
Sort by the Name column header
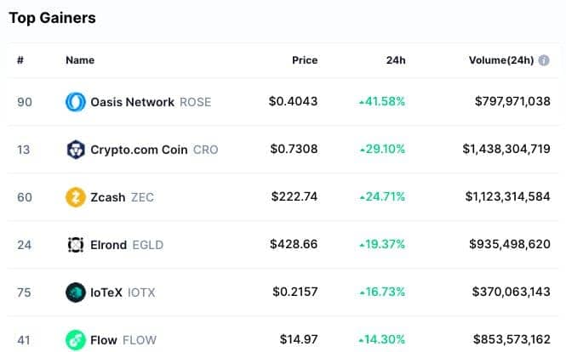80,60
